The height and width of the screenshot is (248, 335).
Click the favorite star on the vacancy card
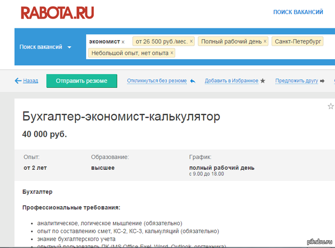330,106
